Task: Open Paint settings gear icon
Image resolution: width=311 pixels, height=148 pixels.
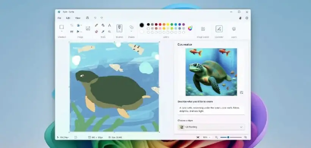Action: click(x=247, y=18)
